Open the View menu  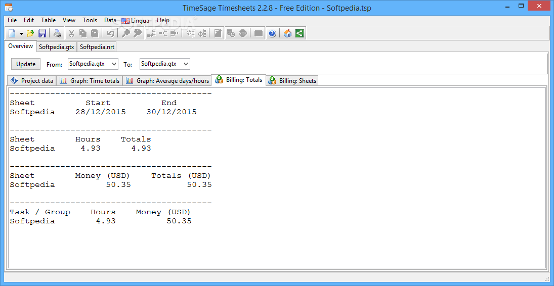69,21
